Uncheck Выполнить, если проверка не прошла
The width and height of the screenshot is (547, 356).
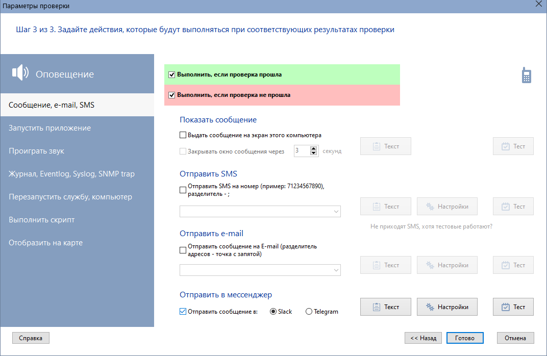point(172,95)
